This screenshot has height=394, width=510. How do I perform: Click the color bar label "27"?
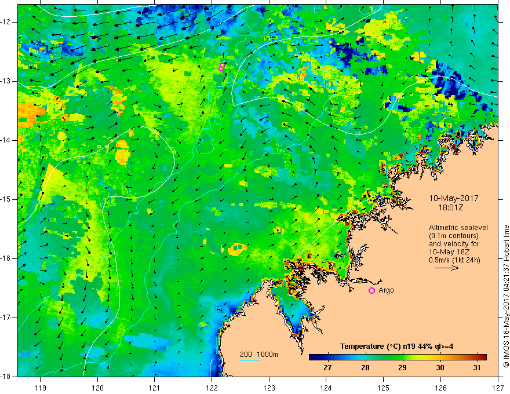327,368
